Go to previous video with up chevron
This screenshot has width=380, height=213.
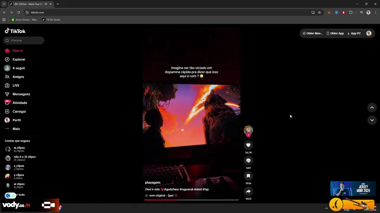tap(372, 108)
